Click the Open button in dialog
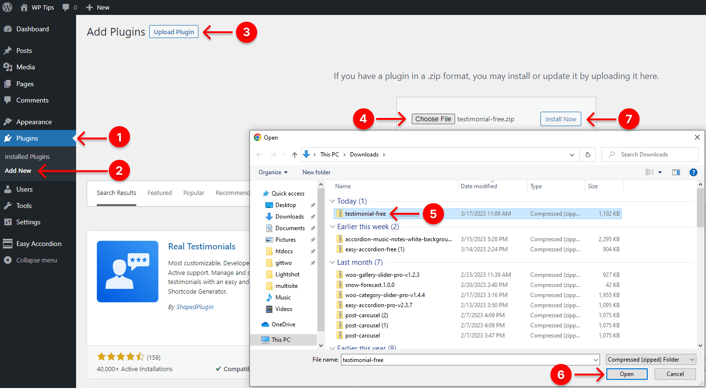Screen dimensions: 706x389 tap(627, 374)
